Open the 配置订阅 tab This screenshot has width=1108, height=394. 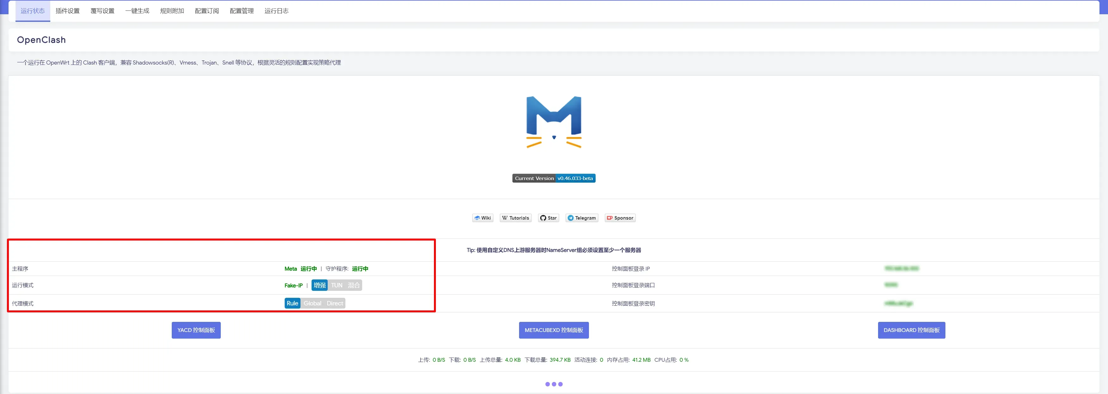pos(207,11)
